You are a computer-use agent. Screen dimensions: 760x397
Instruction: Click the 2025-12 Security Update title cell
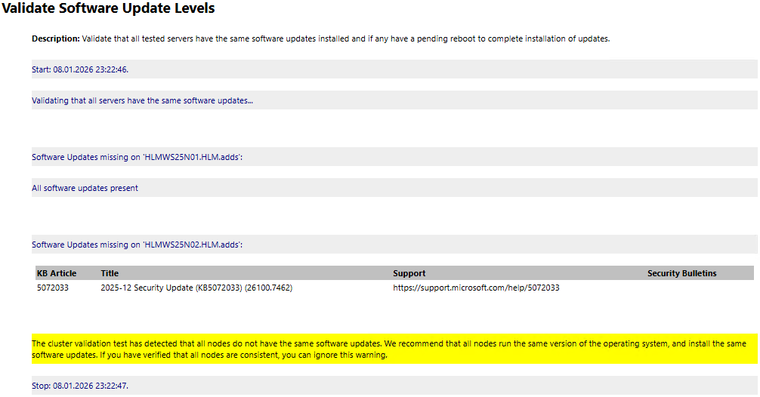point(196,288)
